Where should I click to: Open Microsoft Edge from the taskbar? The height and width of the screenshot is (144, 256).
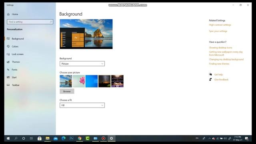64,138
